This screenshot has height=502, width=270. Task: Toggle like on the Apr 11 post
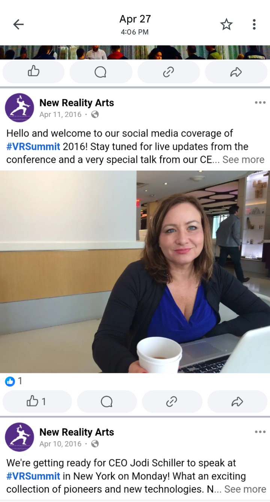click(37, 402)
